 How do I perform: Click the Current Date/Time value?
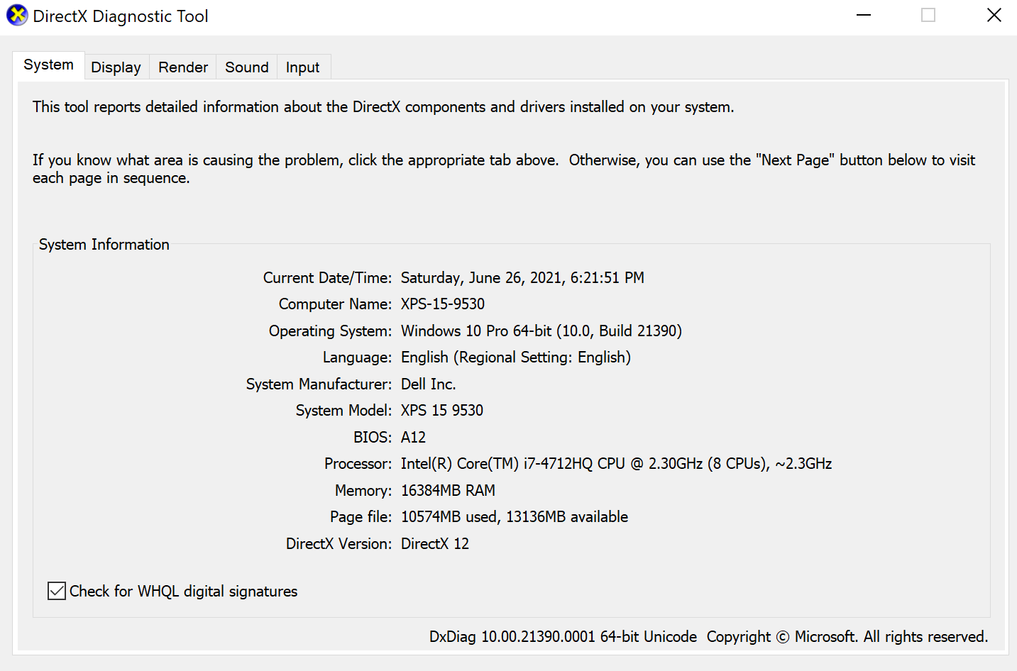click(522, 278)
